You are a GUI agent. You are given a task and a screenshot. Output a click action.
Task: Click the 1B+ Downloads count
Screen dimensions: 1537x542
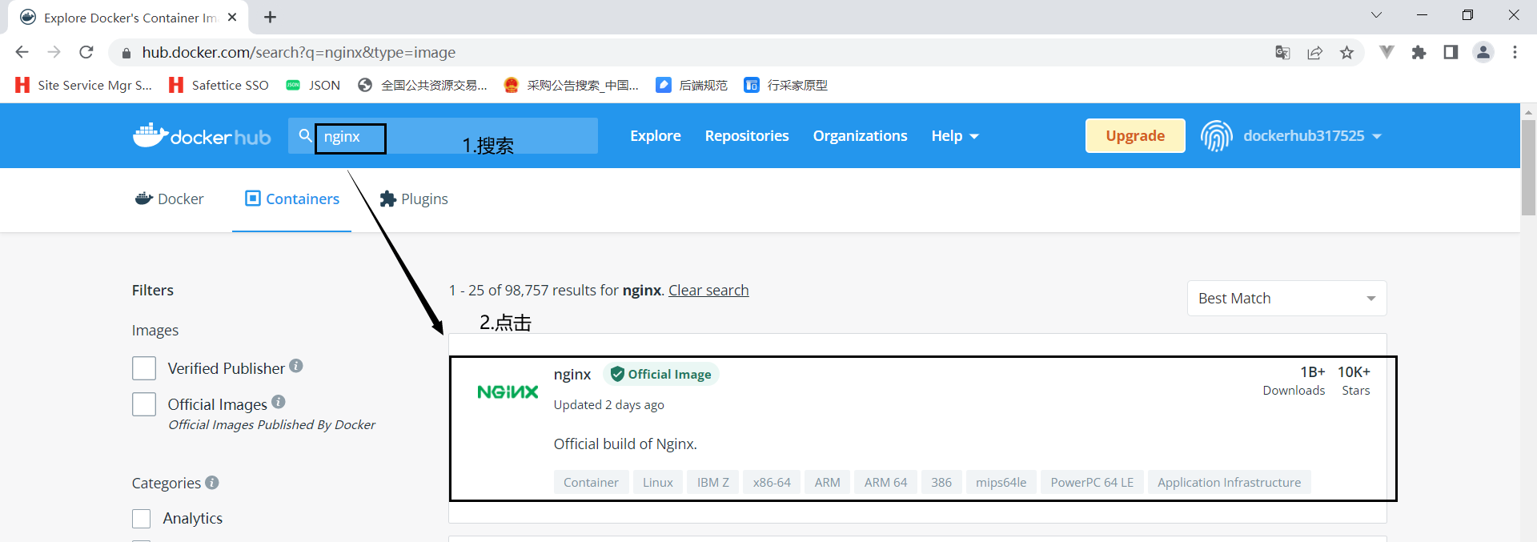[1294, 380]
